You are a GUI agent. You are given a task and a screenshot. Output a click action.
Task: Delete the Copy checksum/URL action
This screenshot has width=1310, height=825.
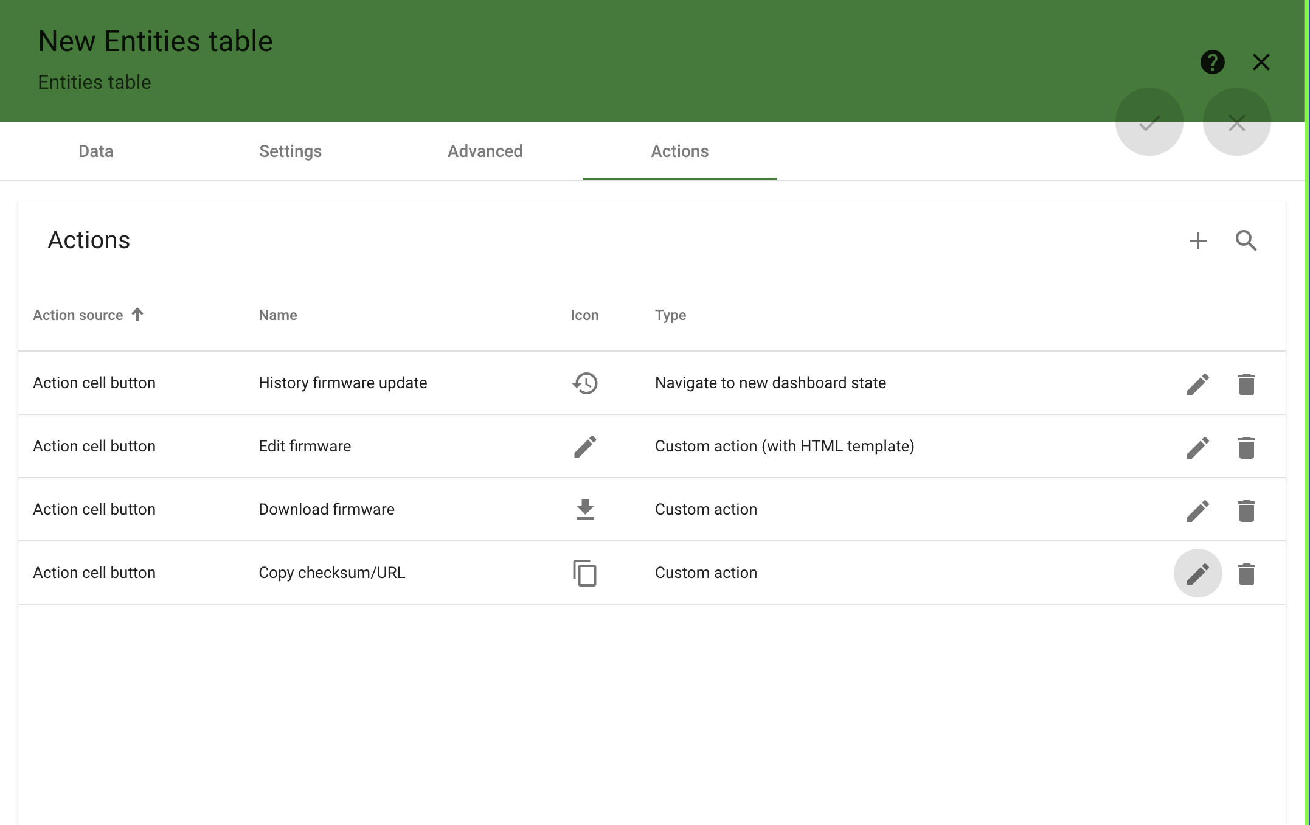1246,574
